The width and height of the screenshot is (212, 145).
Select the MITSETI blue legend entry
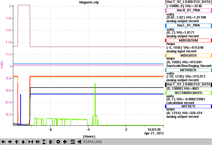188,106
